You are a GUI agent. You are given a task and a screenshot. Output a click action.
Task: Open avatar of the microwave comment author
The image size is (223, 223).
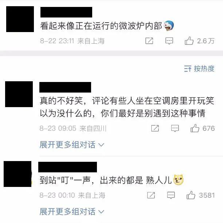(x=20, y=19)
